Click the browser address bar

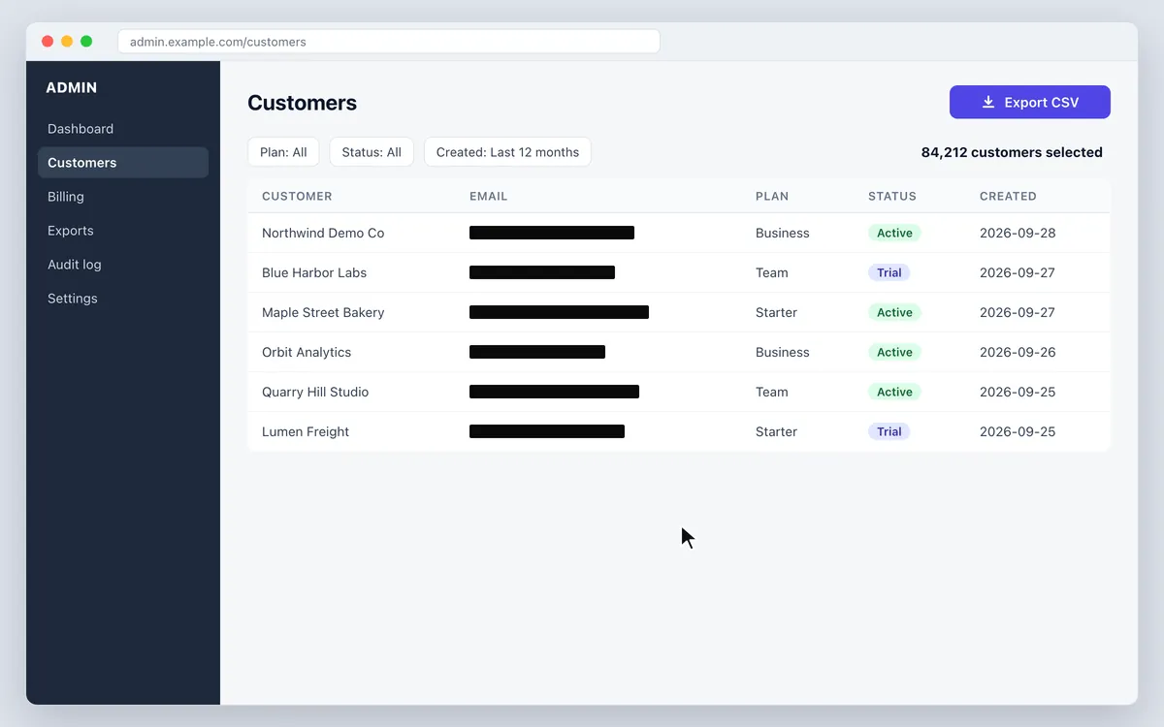pyautogui.click(x=389, y=42)
